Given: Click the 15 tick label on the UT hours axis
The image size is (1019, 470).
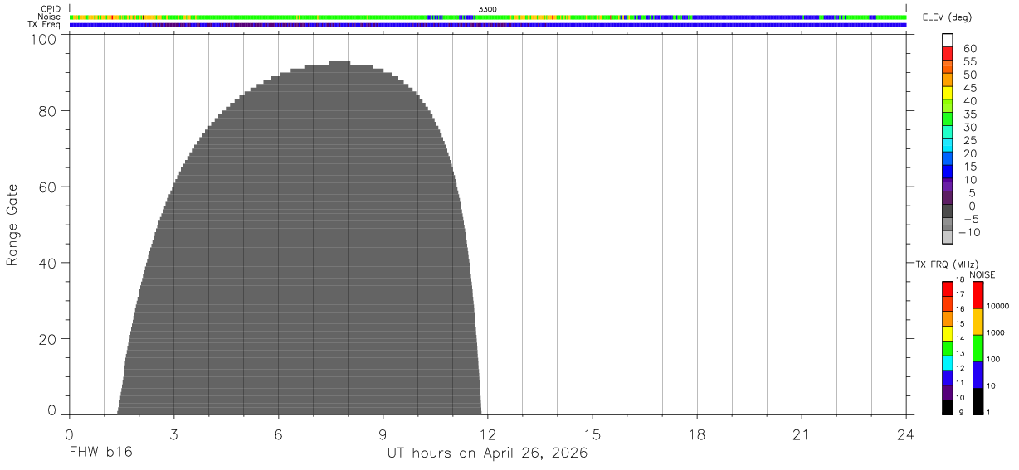Looking at the screenshot, I should coord(592,434).
